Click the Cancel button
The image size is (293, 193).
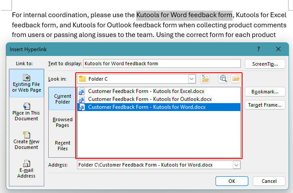coord(269,181)
